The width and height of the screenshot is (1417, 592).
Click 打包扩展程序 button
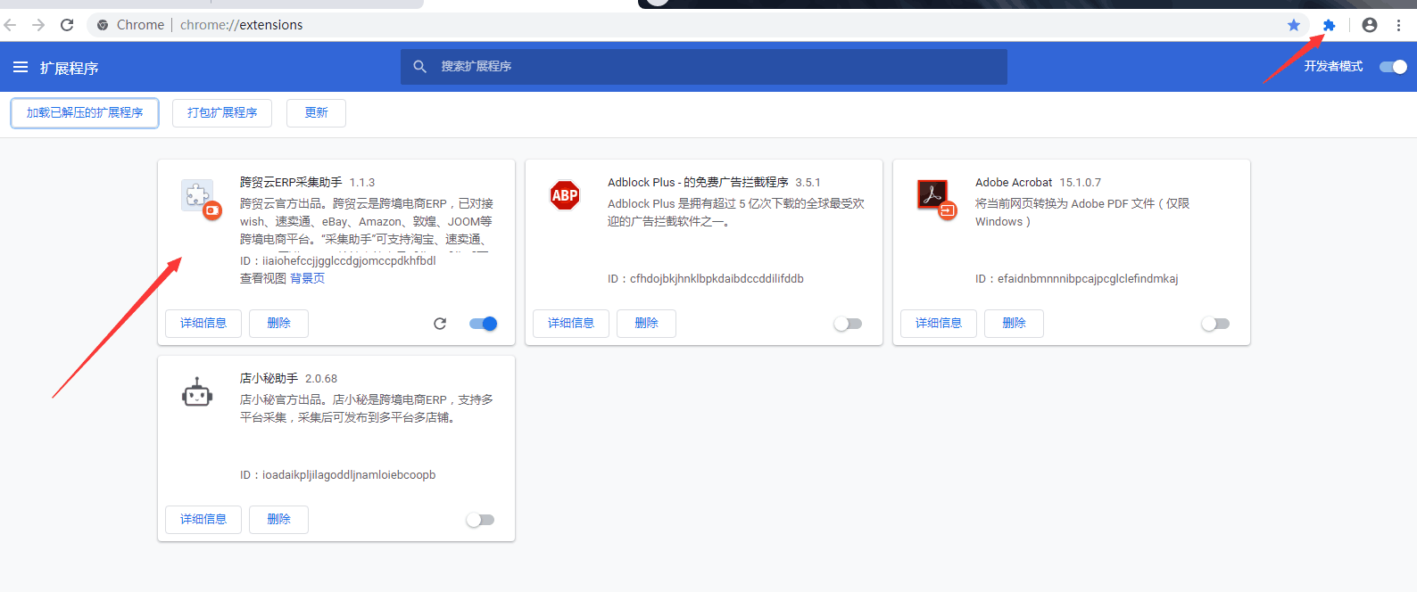point(222,113)
